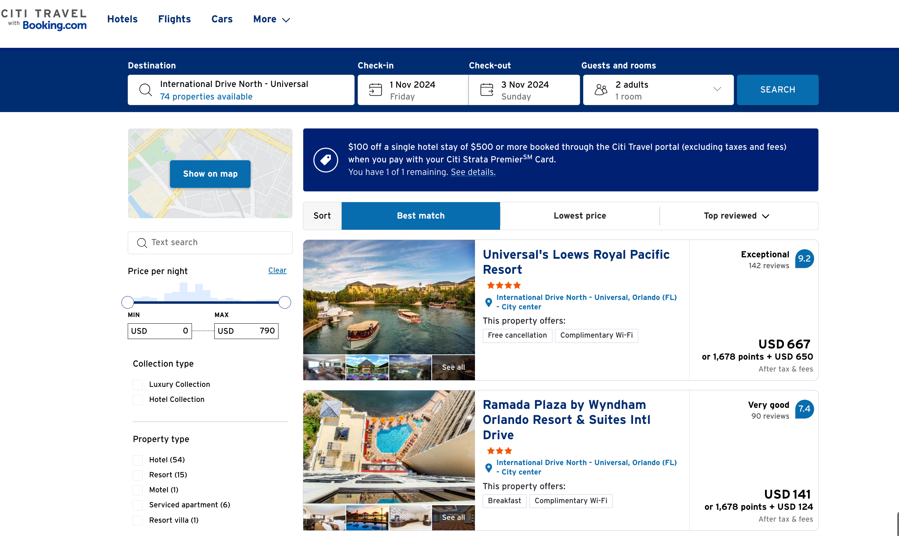
Task: Click the maximum price slider handle
Action: pyautogui.click(x=284, y=302)
